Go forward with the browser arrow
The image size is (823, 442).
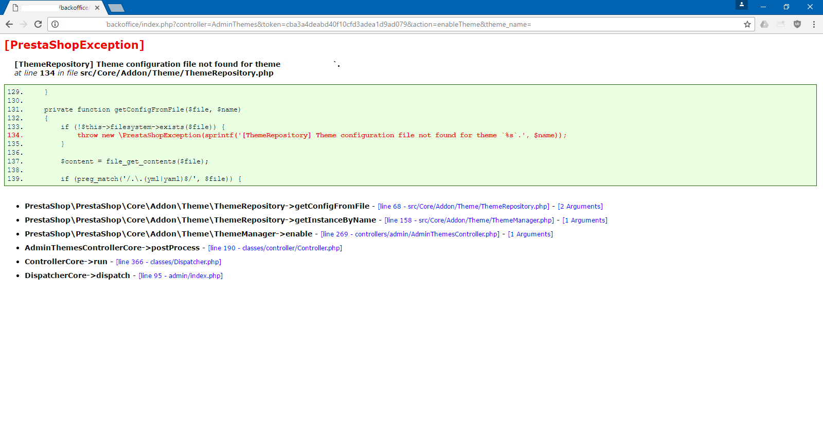coord(24,24)
